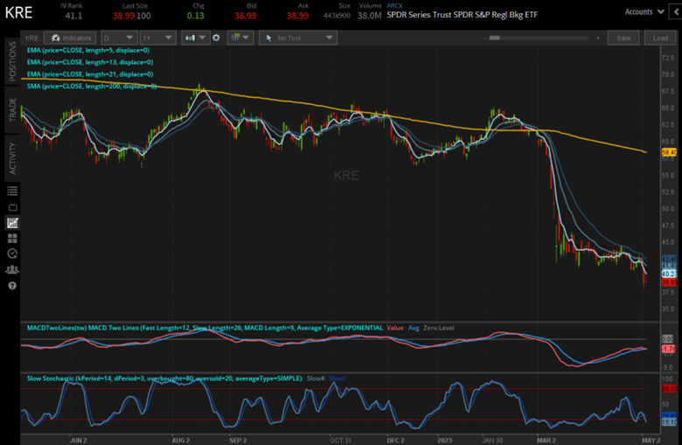The height and width of the screenshot is (445, 682).
Task: Click the KRE symbol field in toolbar
Action: tap(31, 38)
